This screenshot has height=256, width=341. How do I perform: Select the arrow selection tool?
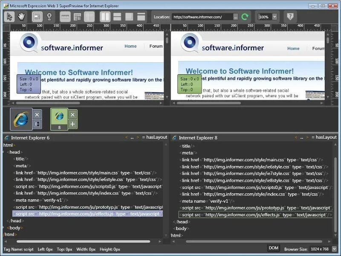point(9,17)
